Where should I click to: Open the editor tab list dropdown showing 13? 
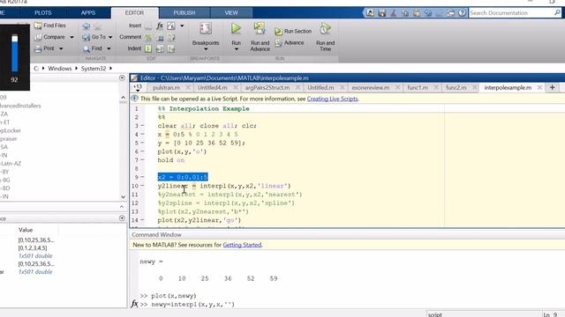[138, 88]
